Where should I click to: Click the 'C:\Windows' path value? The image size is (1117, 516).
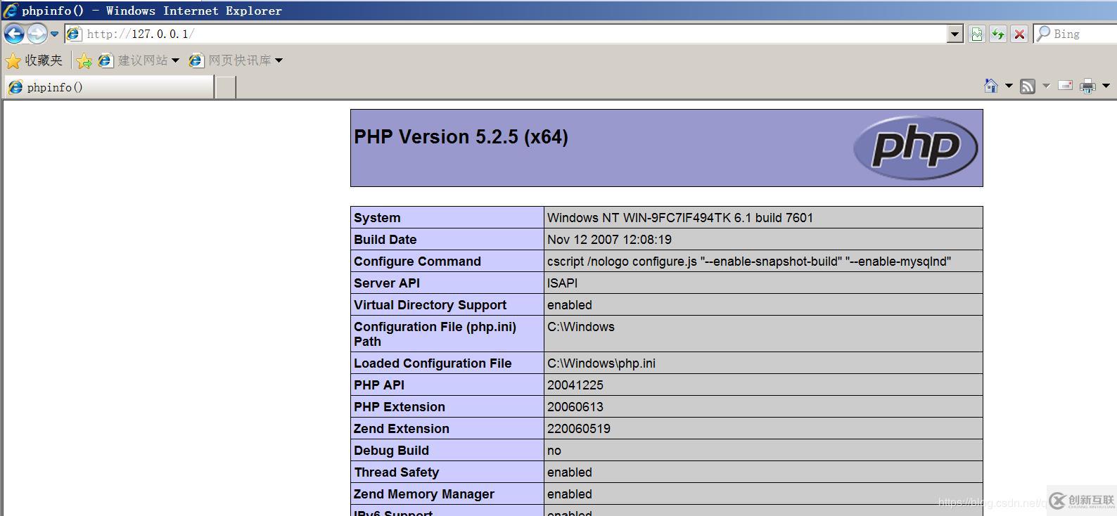coord(581,327)
